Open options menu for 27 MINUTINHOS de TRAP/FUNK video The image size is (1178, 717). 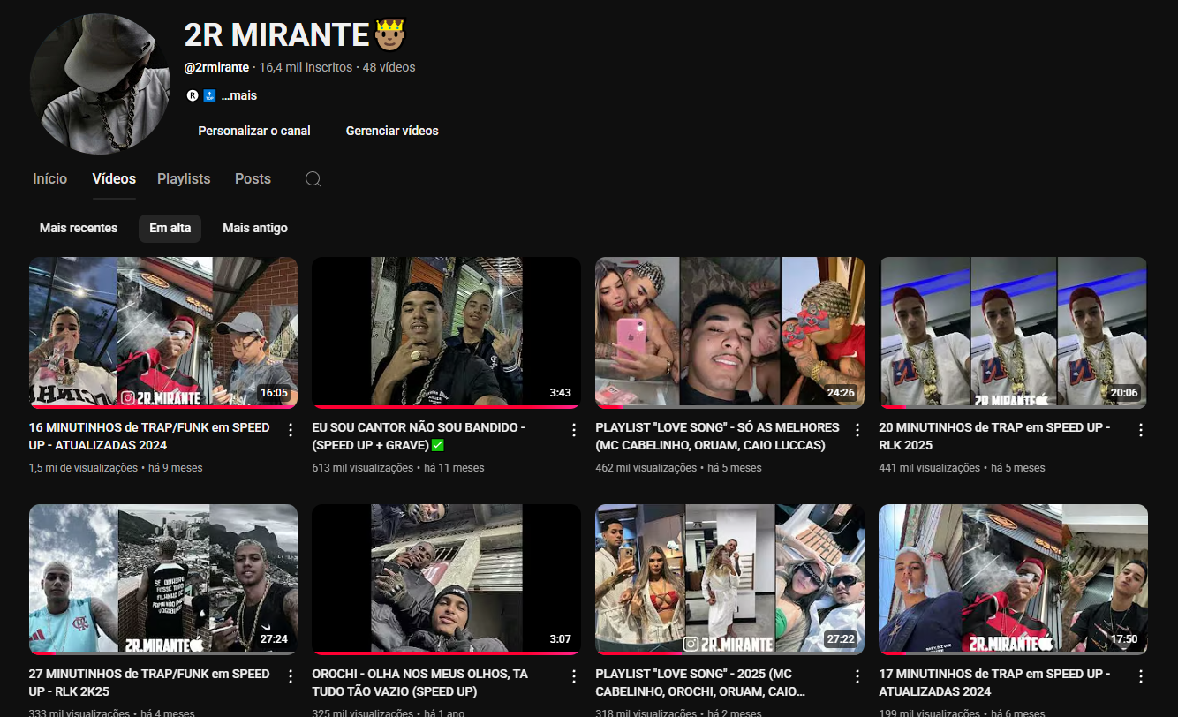coord(290,676)
